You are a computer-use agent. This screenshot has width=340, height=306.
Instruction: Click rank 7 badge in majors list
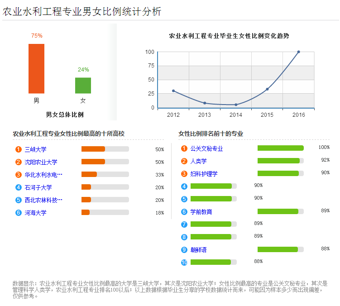[184, 224]
